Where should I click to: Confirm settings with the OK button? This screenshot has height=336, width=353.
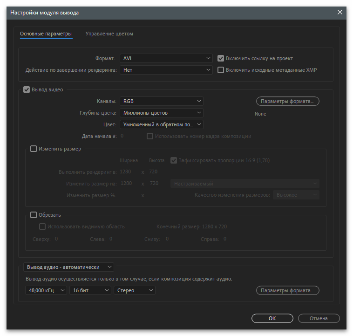tap(272, 318)
